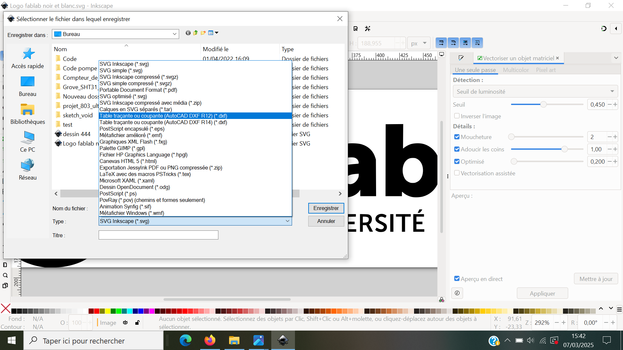
Task: Open the view menu icon in save dialog
Action: [213, 33]
